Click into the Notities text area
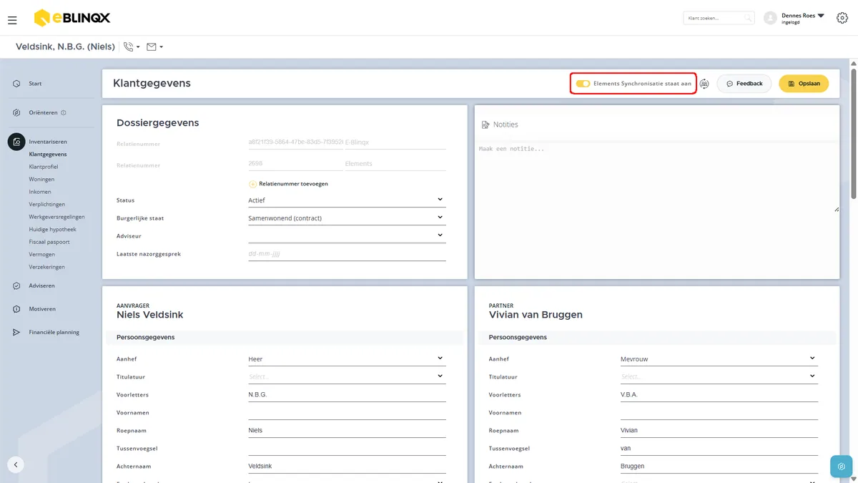 (657, 177)
